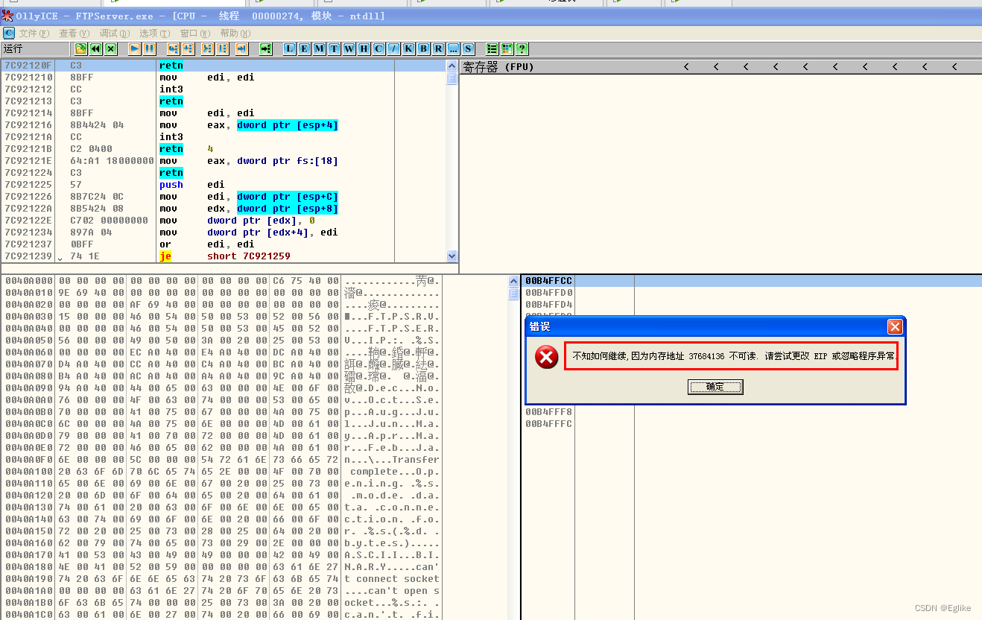Select the instruction at 7C921216
This screenshot has height=620, width=982.
click(223, 125)
